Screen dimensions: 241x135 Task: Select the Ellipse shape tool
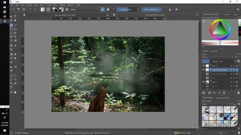click(x=15, y=29)
